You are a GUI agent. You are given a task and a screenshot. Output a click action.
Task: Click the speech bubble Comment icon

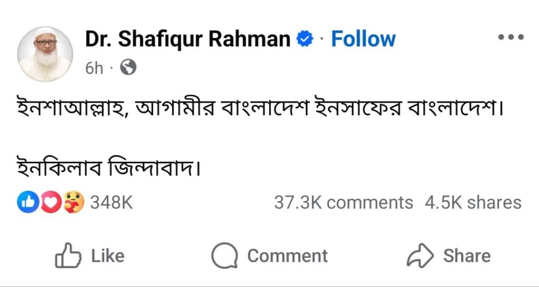[225, 256]
